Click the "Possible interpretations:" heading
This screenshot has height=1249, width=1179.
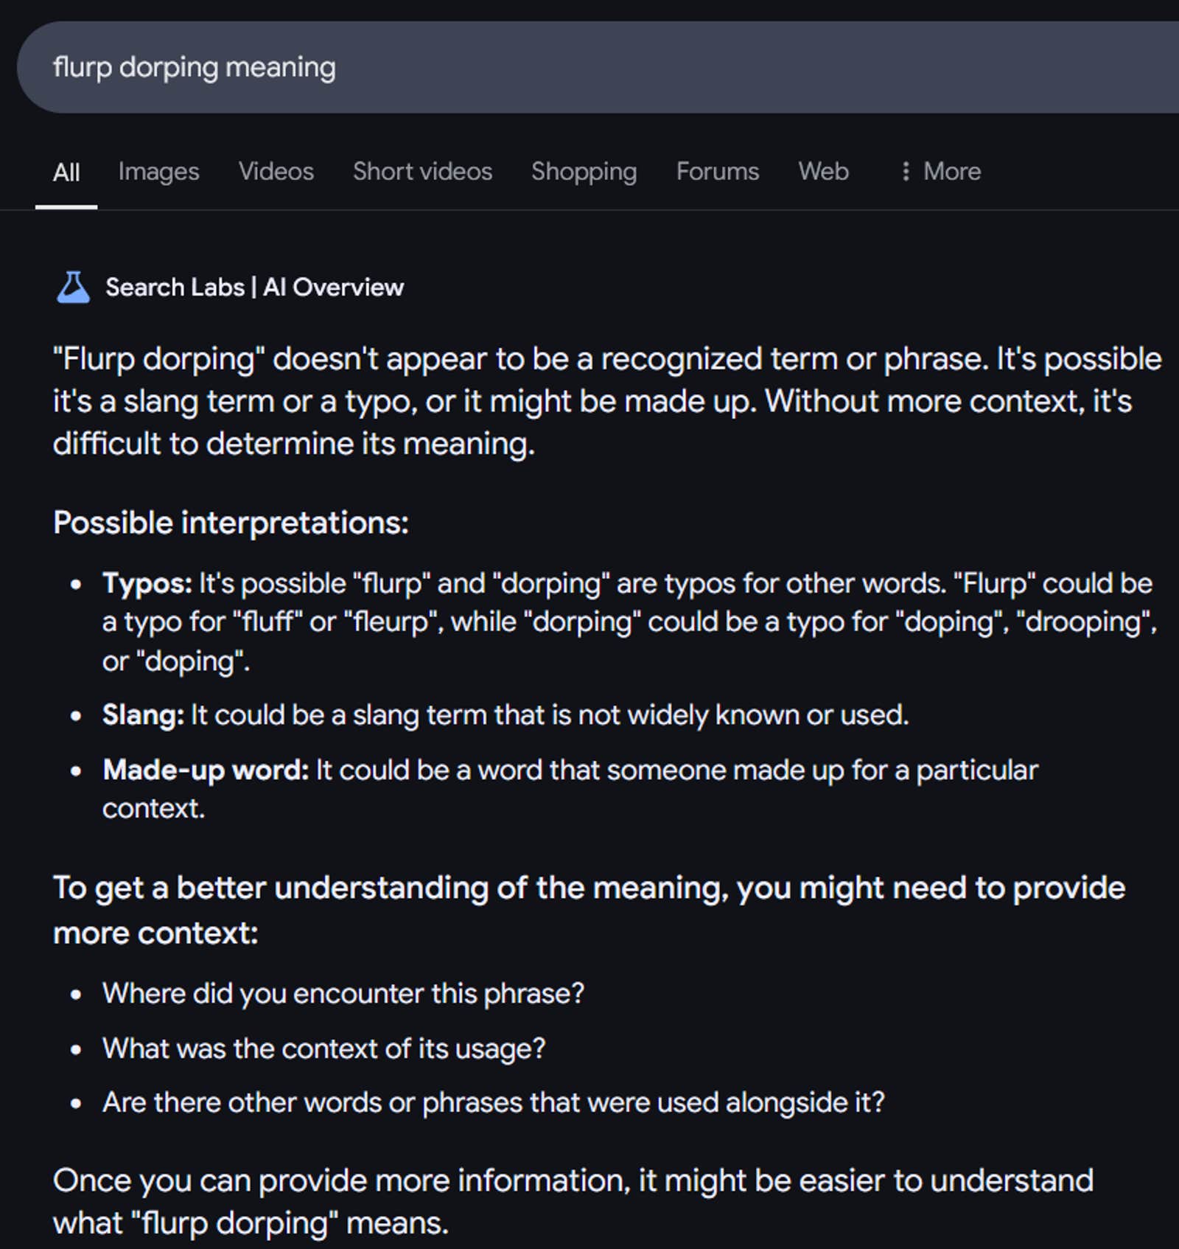[231, 523]
